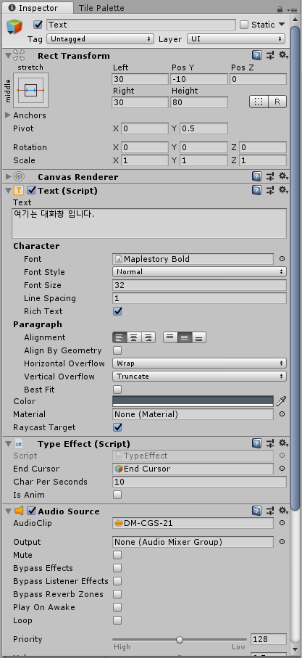The image size is (302, 658).
Task: Expand the Canvas Renderer component
Action: [x=7, y=177]
